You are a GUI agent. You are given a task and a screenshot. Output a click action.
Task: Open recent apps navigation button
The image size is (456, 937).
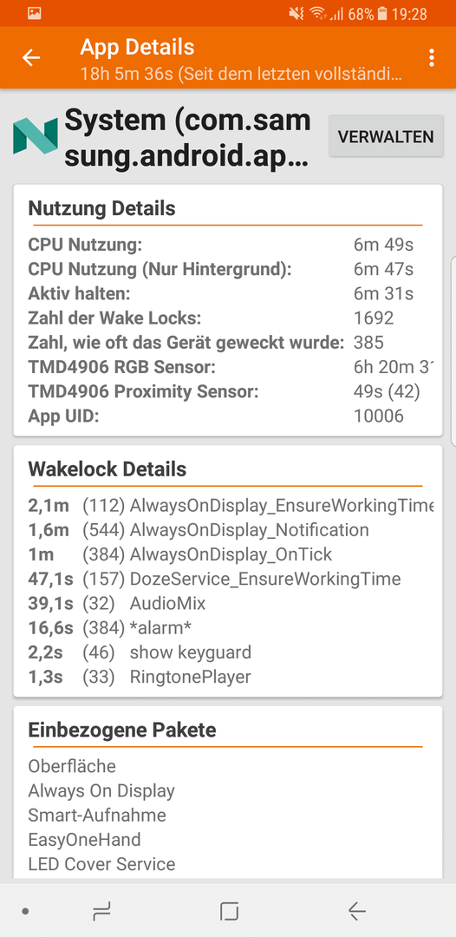(x=101, y=911)
